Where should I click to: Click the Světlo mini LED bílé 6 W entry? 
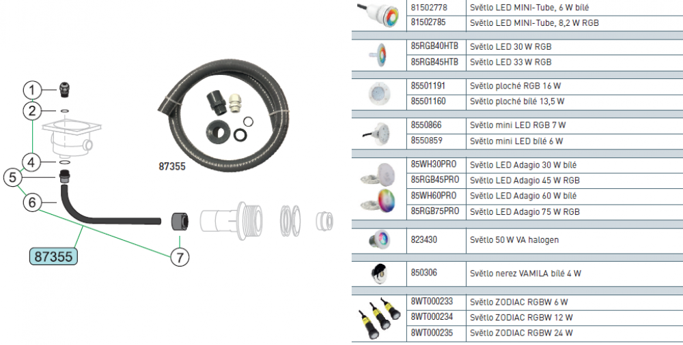[x=516, y=141]
